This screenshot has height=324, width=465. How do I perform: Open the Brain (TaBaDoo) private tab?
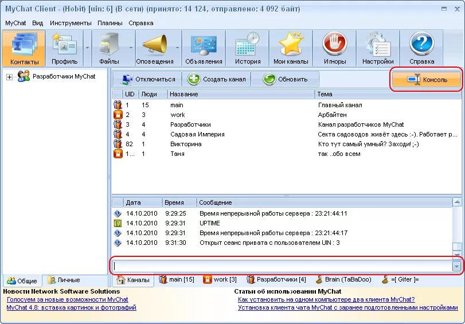click(343, 279)
